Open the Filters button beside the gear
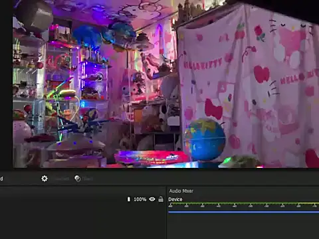 point(84,179)
